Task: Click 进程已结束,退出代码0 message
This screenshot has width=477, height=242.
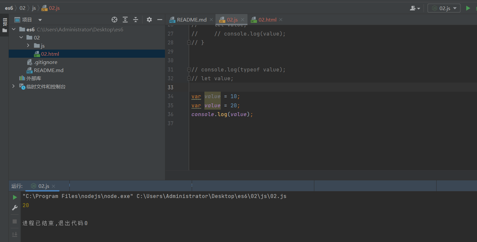Action: point(55,223)
